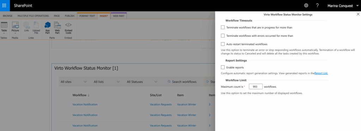Select the INSERT ribbon tab
The image size is (361, 131).
coord(104,16)
